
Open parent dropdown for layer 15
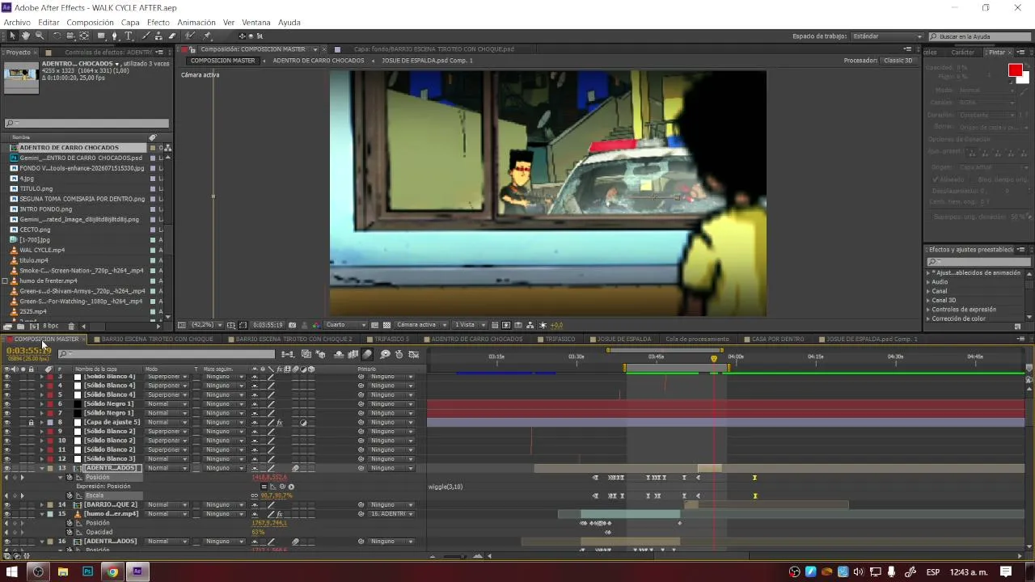[392, 514]
